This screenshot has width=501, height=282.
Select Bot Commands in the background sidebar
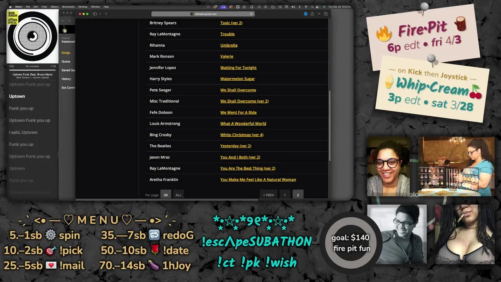68,88
